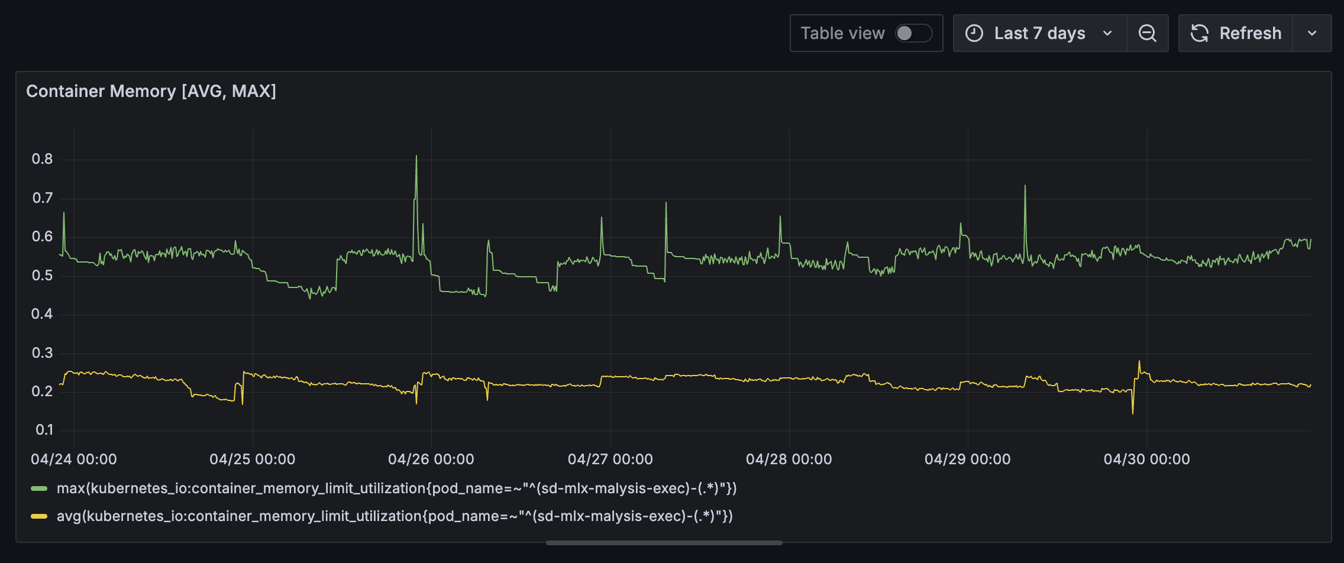Click the 04/26 00:00 axis label

click(x=431, y=459)
